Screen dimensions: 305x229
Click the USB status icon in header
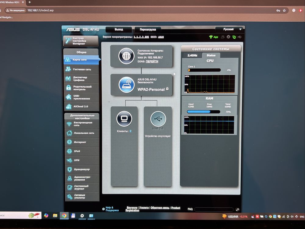coord(239,37)
